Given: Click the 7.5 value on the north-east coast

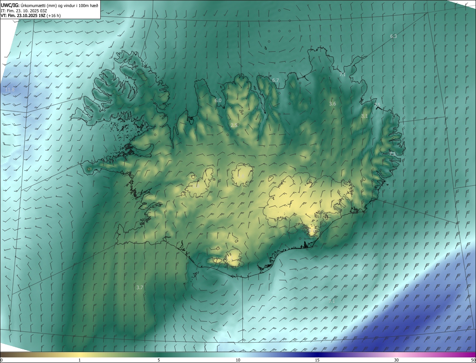Looking at the screenshot, I should [377, 105].
